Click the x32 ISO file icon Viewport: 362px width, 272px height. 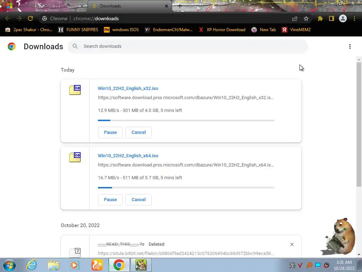point(75,90)
